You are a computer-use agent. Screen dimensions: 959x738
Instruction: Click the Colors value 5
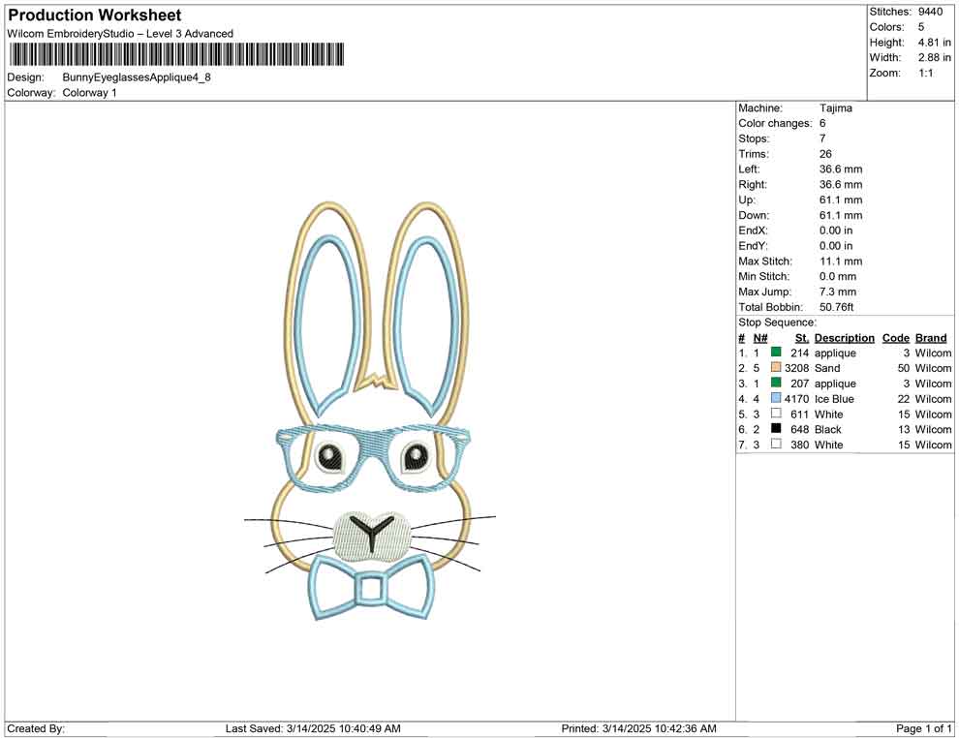[x=921, y=27]
